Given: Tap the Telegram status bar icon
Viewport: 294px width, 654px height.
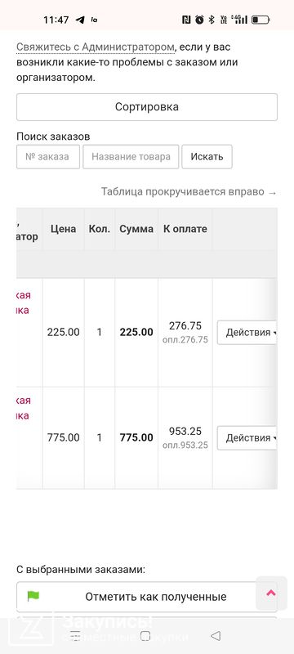Looking at the screenshot, I should pos(80,20).
